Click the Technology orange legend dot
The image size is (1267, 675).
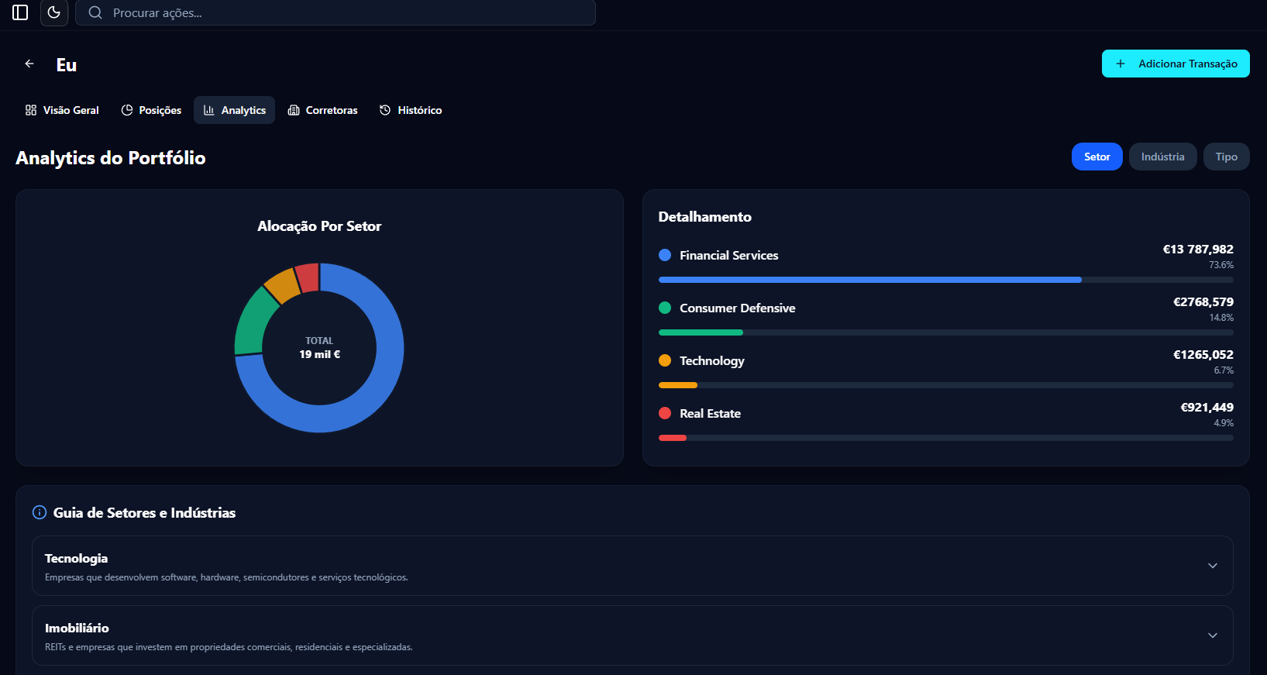665,360
